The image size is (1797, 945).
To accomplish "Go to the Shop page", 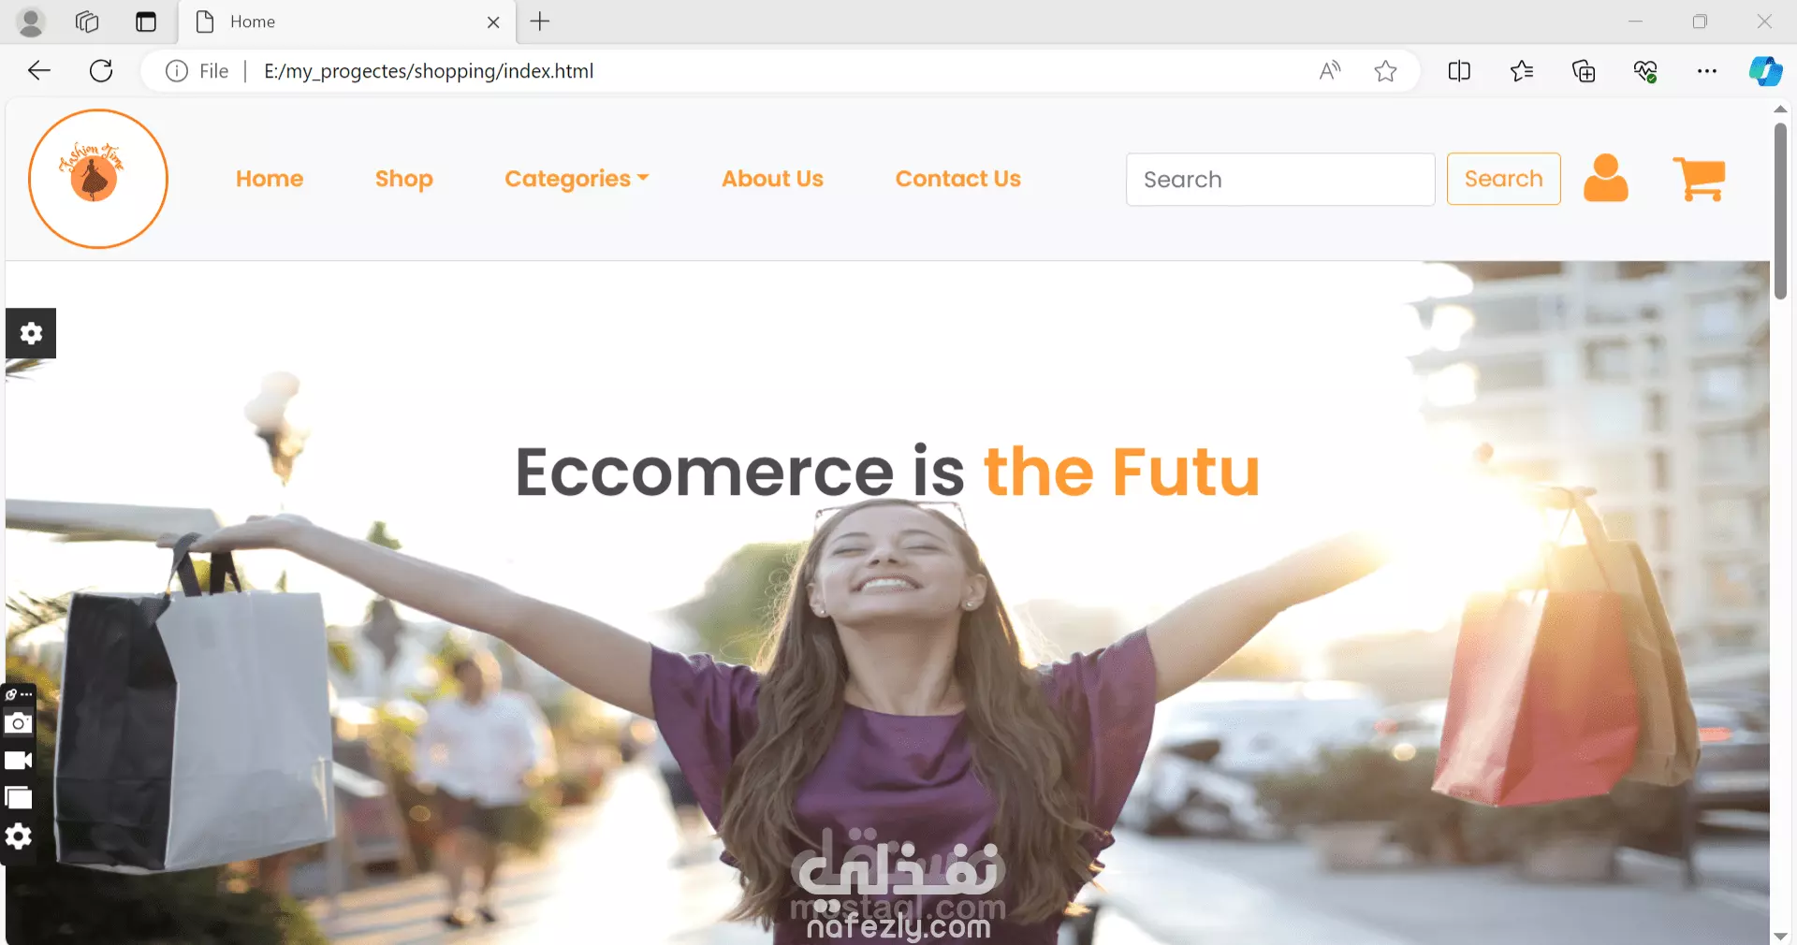I will [x=404, y=179].
